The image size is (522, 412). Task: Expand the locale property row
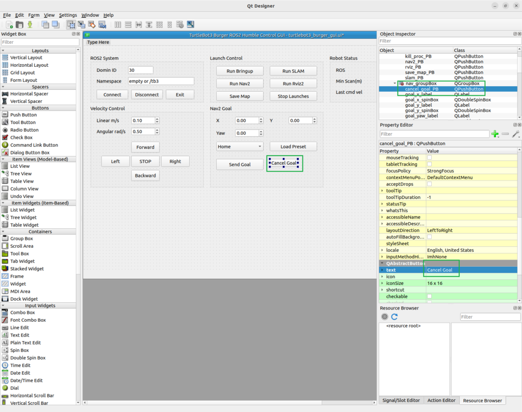382,250
